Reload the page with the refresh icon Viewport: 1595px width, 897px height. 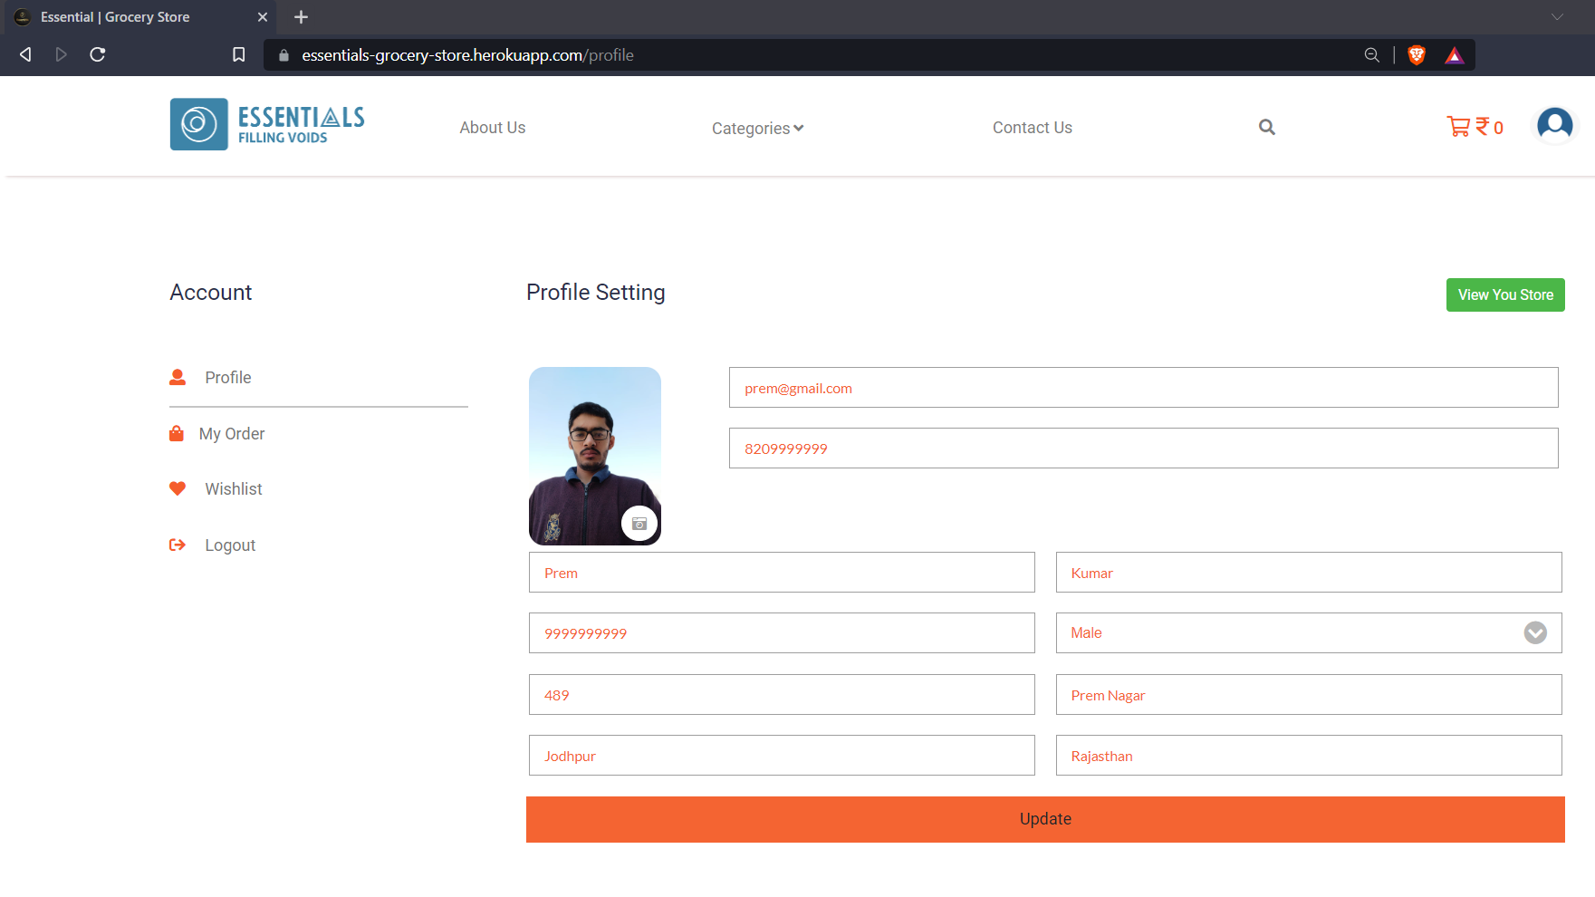[98, 54]
